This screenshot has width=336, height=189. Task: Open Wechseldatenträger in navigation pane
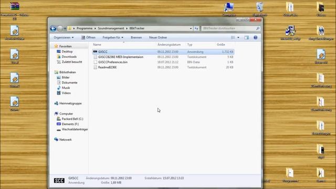pos(75,130)
